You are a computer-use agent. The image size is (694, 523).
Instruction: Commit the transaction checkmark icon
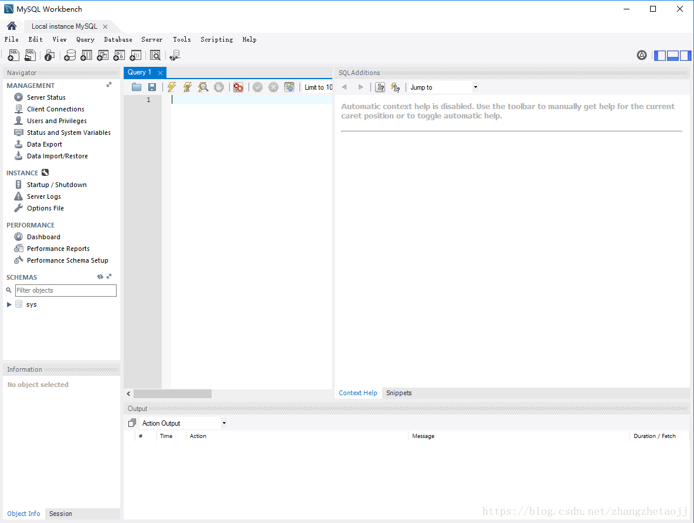click(x=257, y=87)
